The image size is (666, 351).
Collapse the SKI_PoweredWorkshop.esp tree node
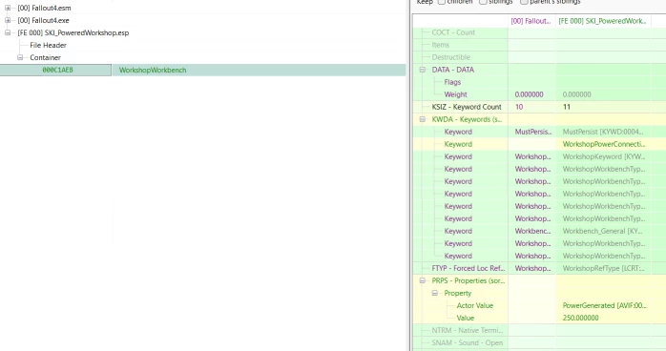pos(8,32)
